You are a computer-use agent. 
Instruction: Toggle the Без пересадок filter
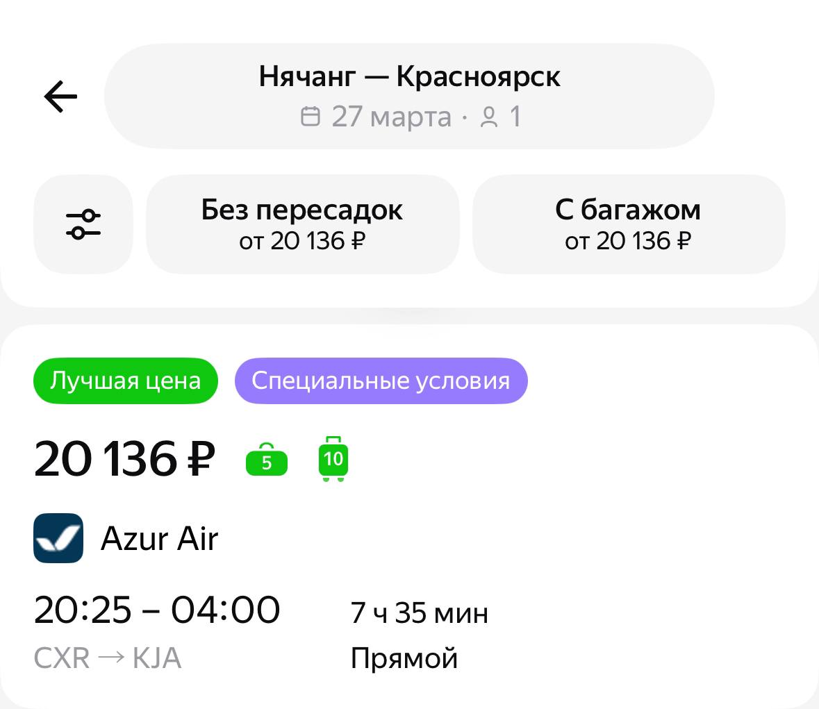point(302,224)
